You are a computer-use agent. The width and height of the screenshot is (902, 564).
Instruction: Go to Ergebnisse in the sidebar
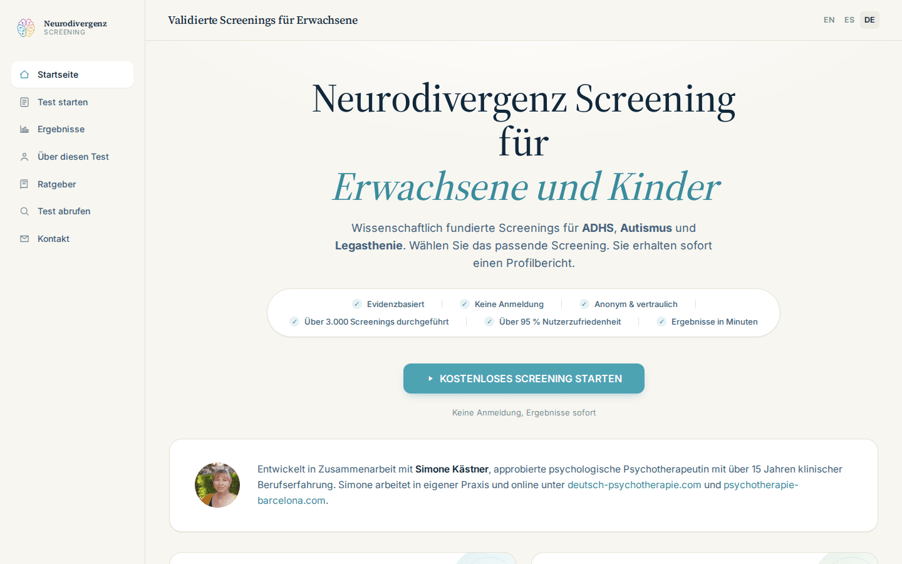pyautogui.click(x=72, y=129)
